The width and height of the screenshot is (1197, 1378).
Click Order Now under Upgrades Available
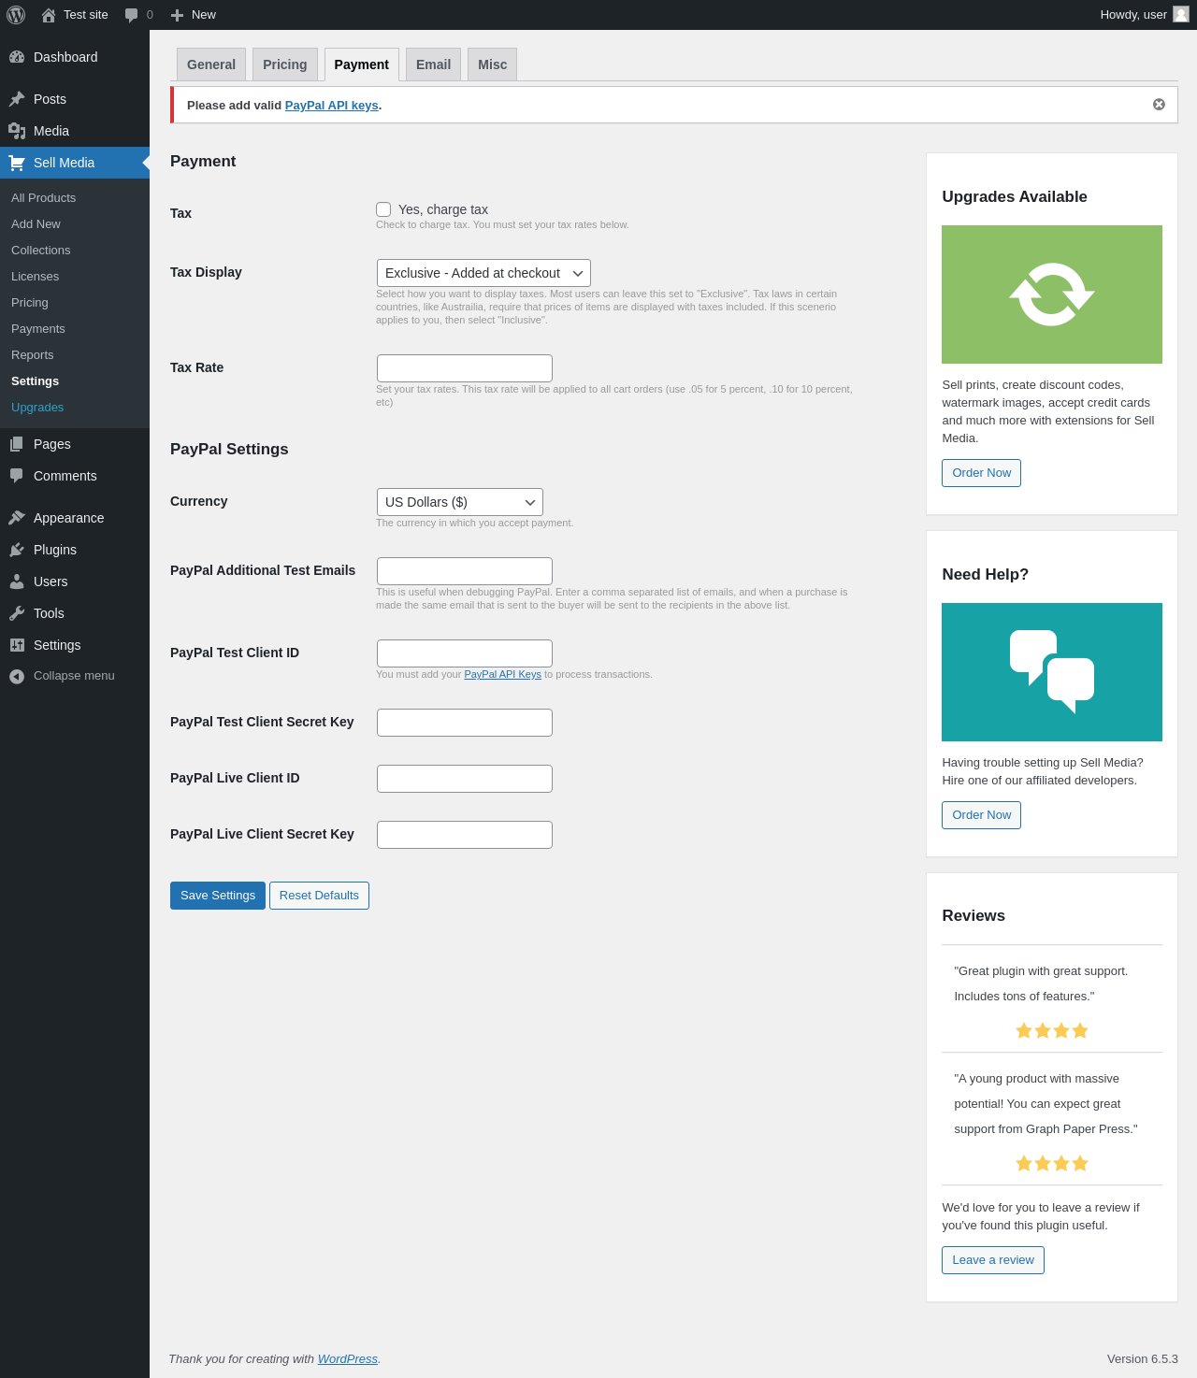click(981, 473)
